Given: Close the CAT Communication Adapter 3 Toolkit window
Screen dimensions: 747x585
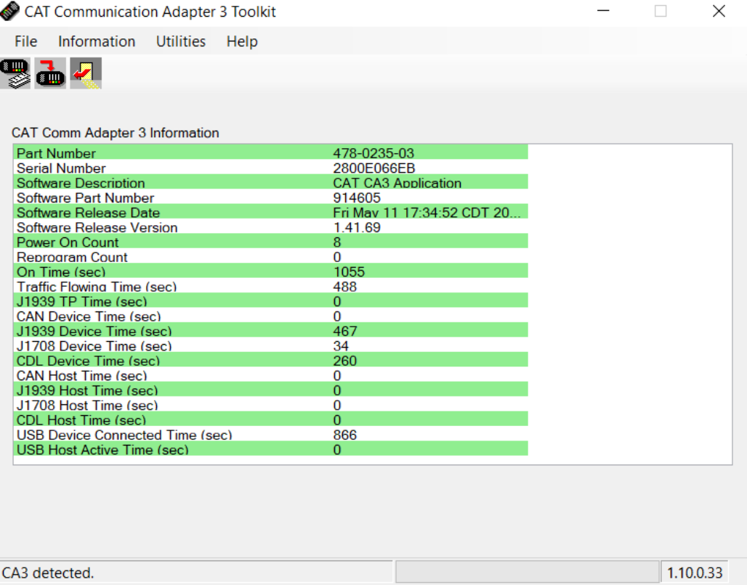Looking at the screenshot, I should tap(719, 11).
